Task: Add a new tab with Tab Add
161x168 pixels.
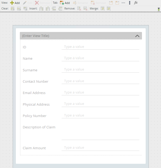Action: [x=65, y=3]
